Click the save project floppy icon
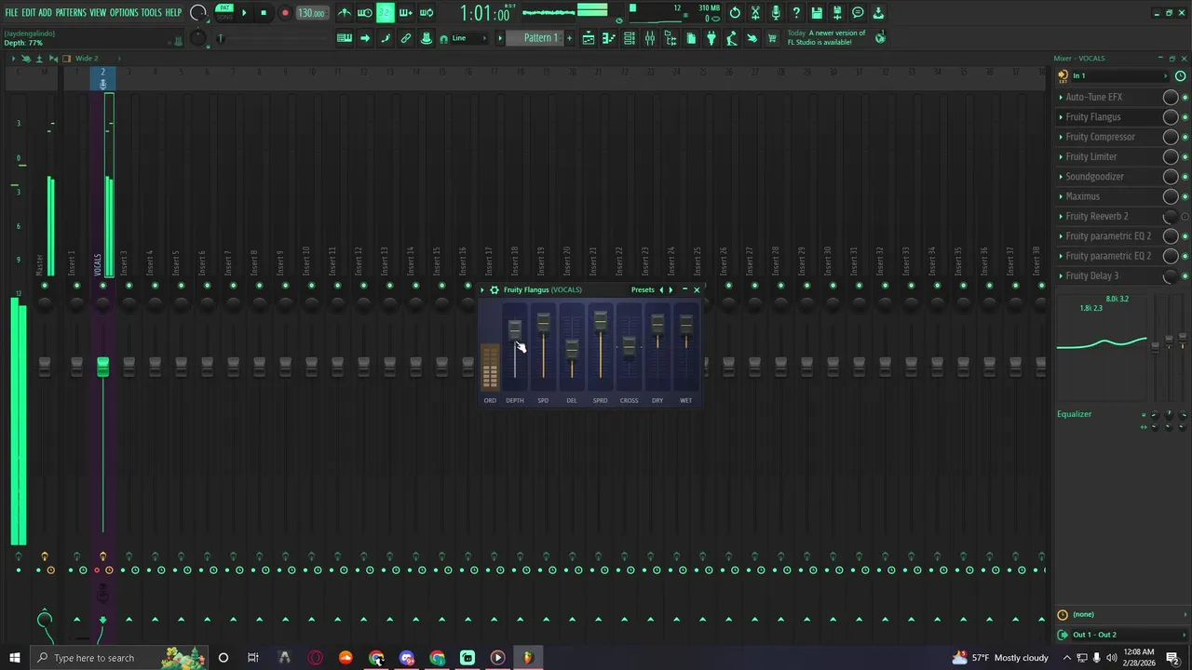Viewport: 1192px width, 670px height. [x=817, y=13]
